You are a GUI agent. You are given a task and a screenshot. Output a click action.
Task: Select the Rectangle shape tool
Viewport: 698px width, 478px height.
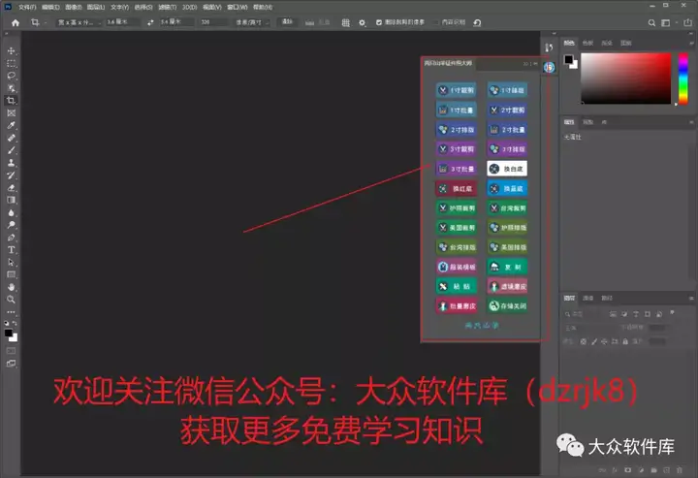pos(11,275)
